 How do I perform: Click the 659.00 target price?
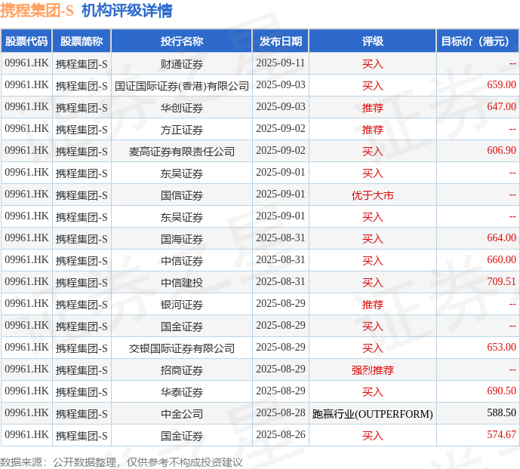[501, 84]
